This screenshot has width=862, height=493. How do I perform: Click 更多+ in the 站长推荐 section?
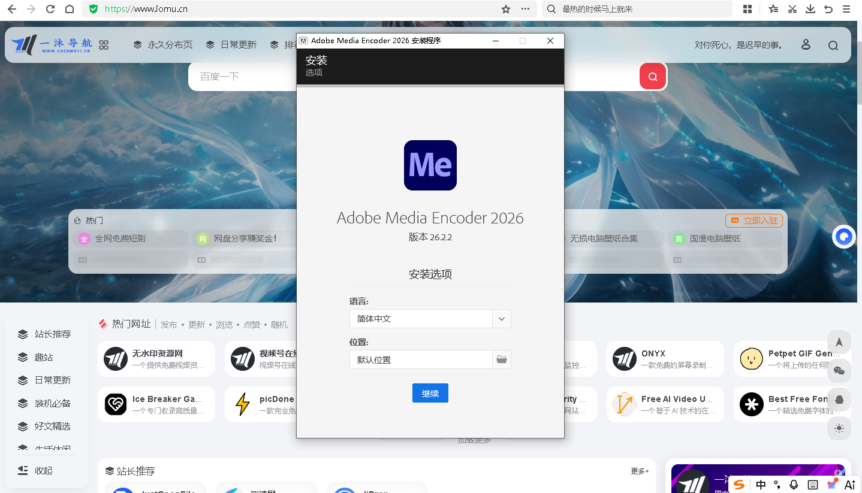click(x=640, y=471)
